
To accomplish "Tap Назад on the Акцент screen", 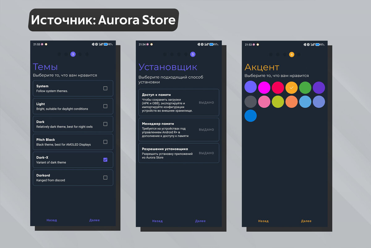I will point(263,221).
